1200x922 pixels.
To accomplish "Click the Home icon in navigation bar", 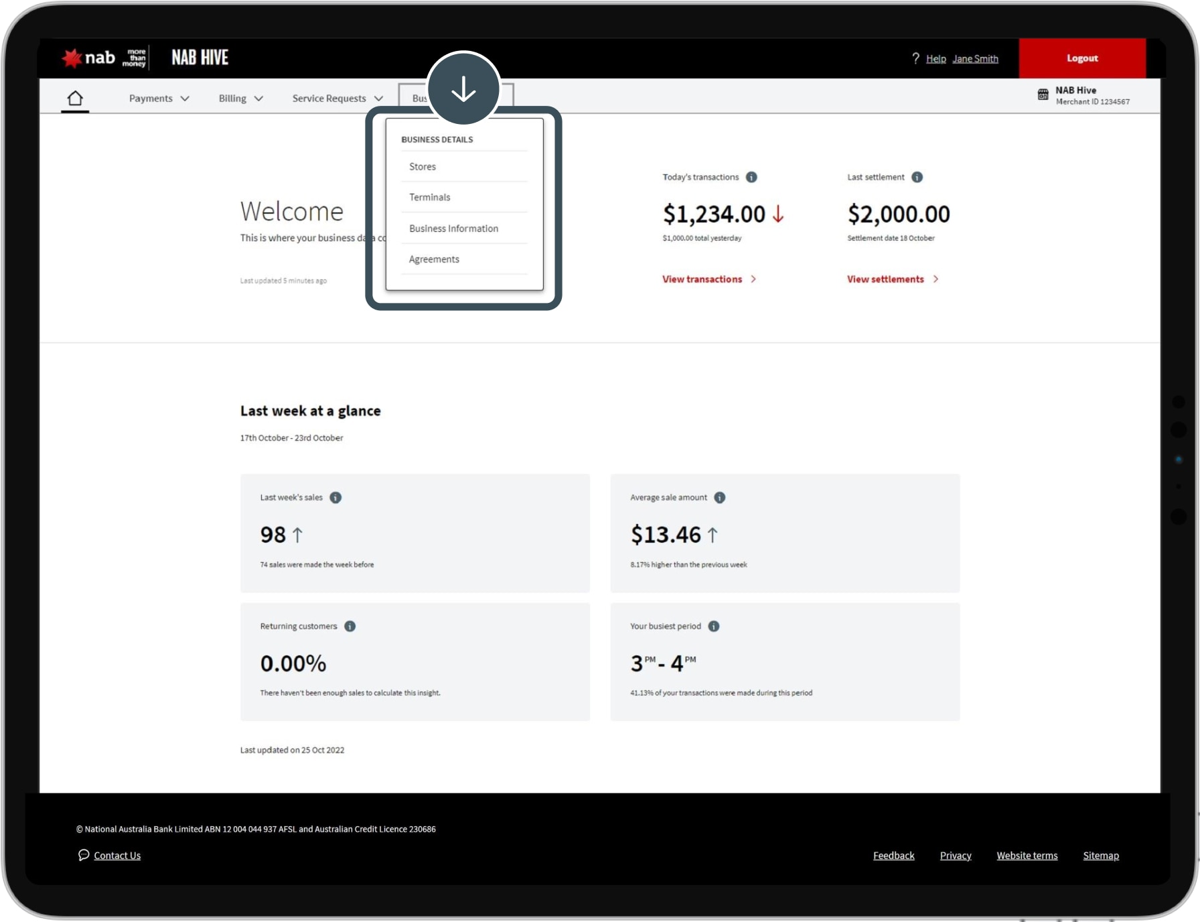I will point(75,98).
